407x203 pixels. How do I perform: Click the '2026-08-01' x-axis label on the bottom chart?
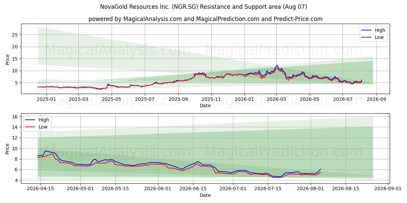[x=311, y=189]
